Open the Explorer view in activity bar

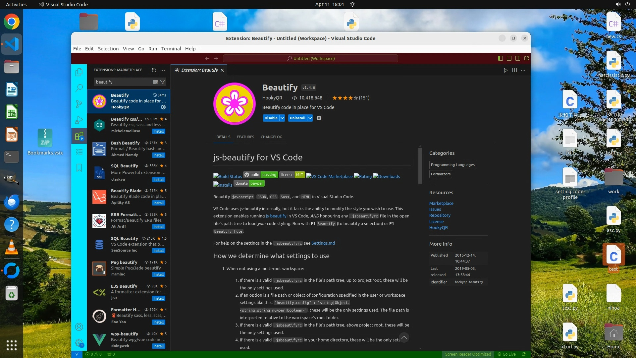[79, 72]
